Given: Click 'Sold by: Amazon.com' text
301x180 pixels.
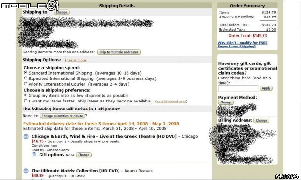Looking at the screenshot, I should coord(50,150).
